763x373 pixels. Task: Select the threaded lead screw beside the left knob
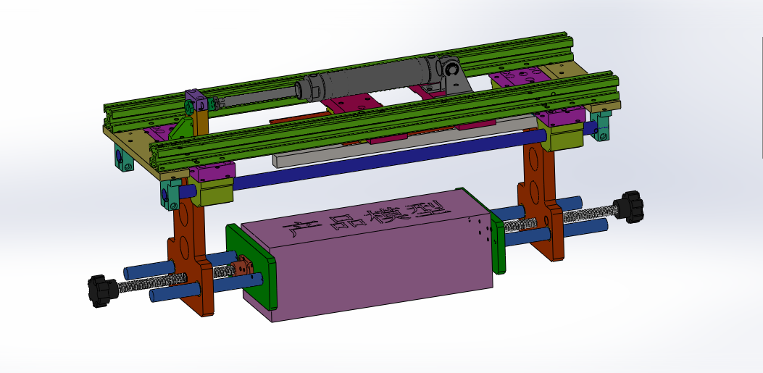pos(151,283)
